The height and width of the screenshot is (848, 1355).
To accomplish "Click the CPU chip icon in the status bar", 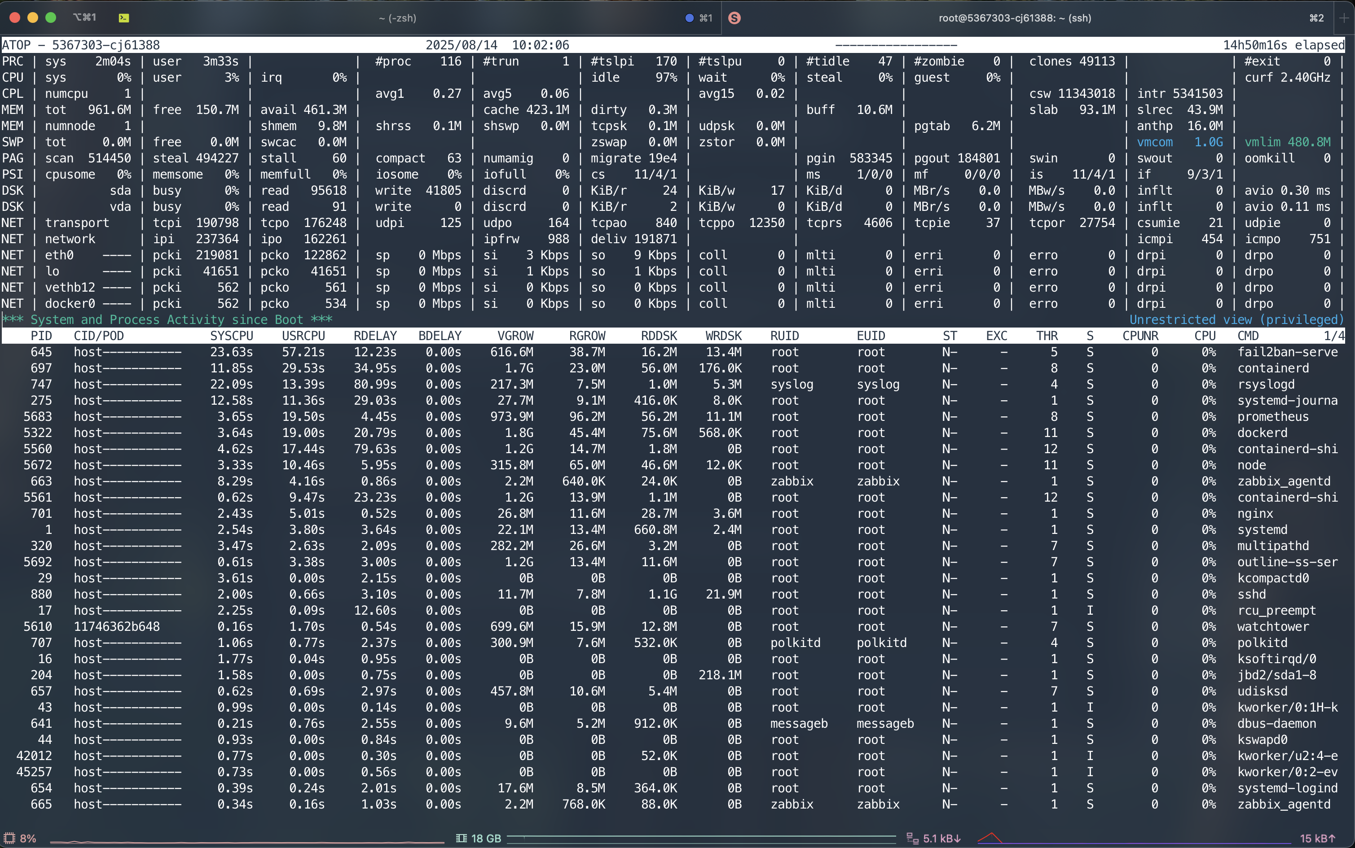I will [9, 838].
